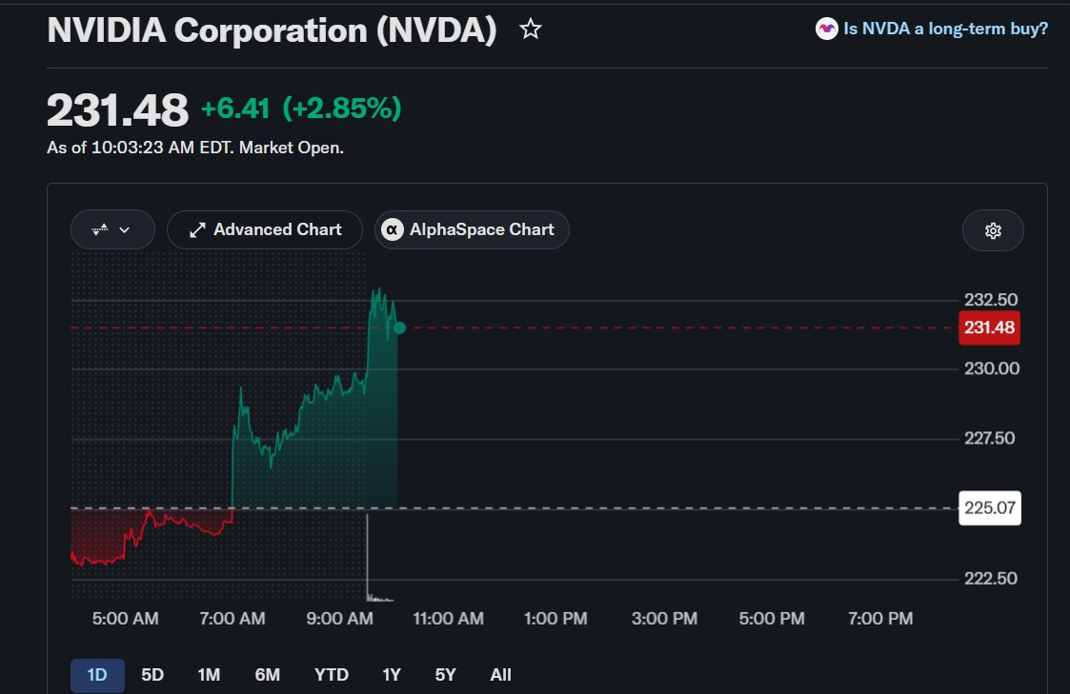This screenshot has height=694, width=1070.
Task: Click the red 231.48 price label
Action: pyautogui.click(x=989, y=327)
